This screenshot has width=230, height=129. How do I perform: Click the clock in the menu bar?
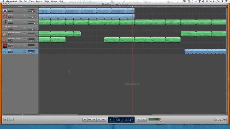click(x=214, y=1)
